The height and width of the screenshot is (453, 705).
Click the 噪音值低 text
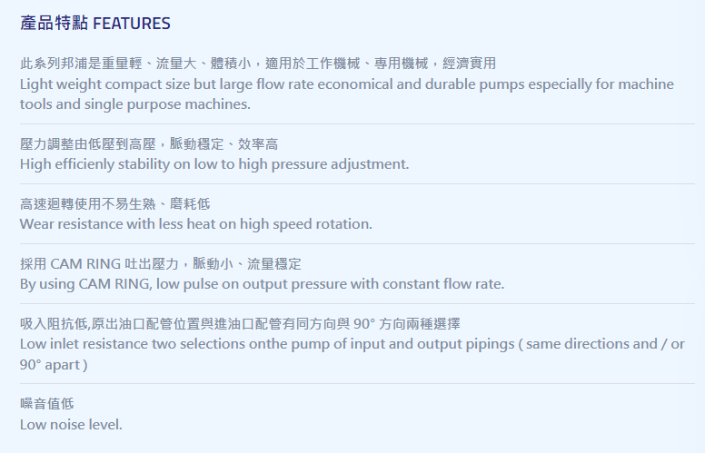pyautogui.click(x=46, y=404)
